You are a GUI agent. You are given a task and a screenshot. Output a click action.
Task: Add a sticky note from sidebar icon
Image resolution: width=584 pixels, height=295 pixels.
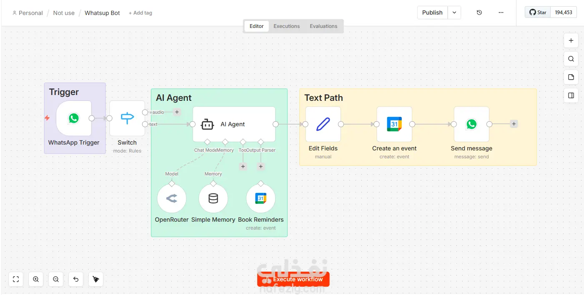pyautogui.click(x=571, y=77)
